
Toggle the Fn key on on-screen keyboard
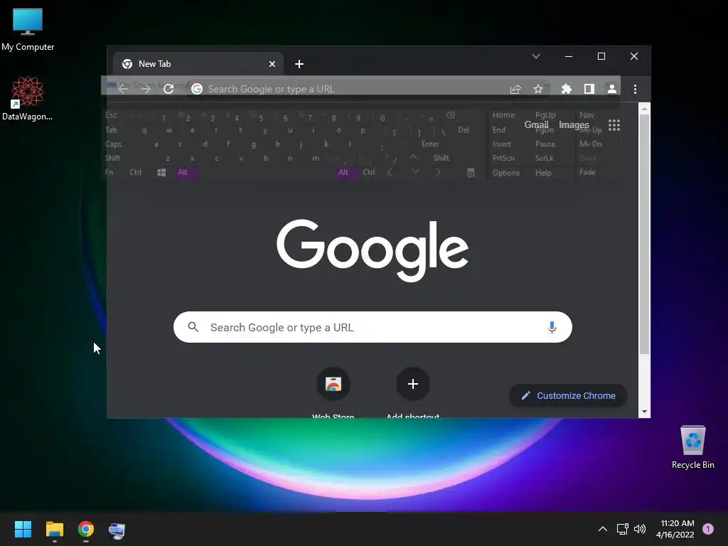[x=109, y=172]
